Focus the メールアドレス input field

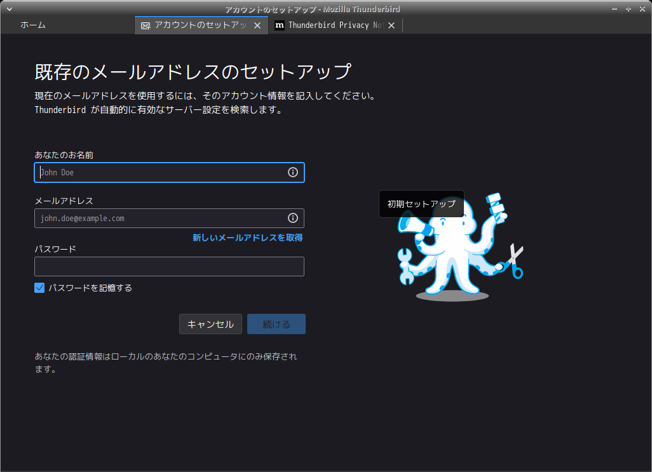tap(169, 218)
